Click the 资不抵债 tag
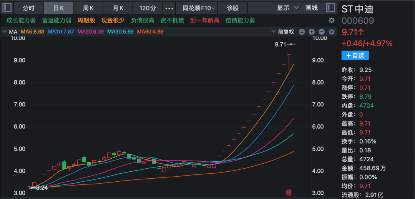This screenshot has height=199, width=415. tap(172, 20)
